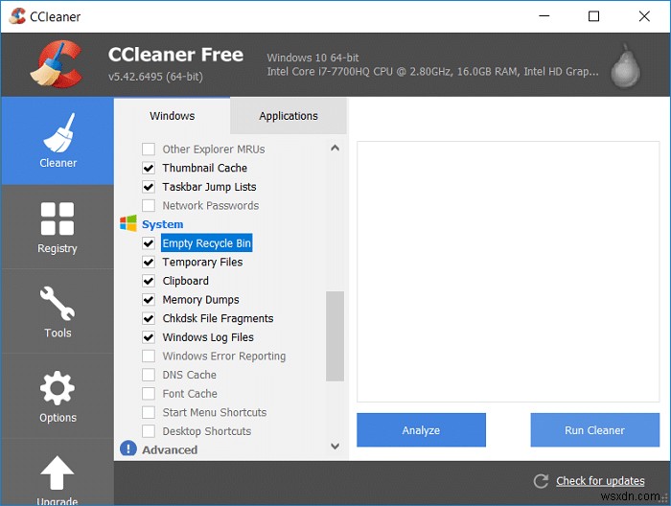Toggle the Temporary Files checkbox
The image size is (671, 506).
pyautogui.click(x=149, y=262)
